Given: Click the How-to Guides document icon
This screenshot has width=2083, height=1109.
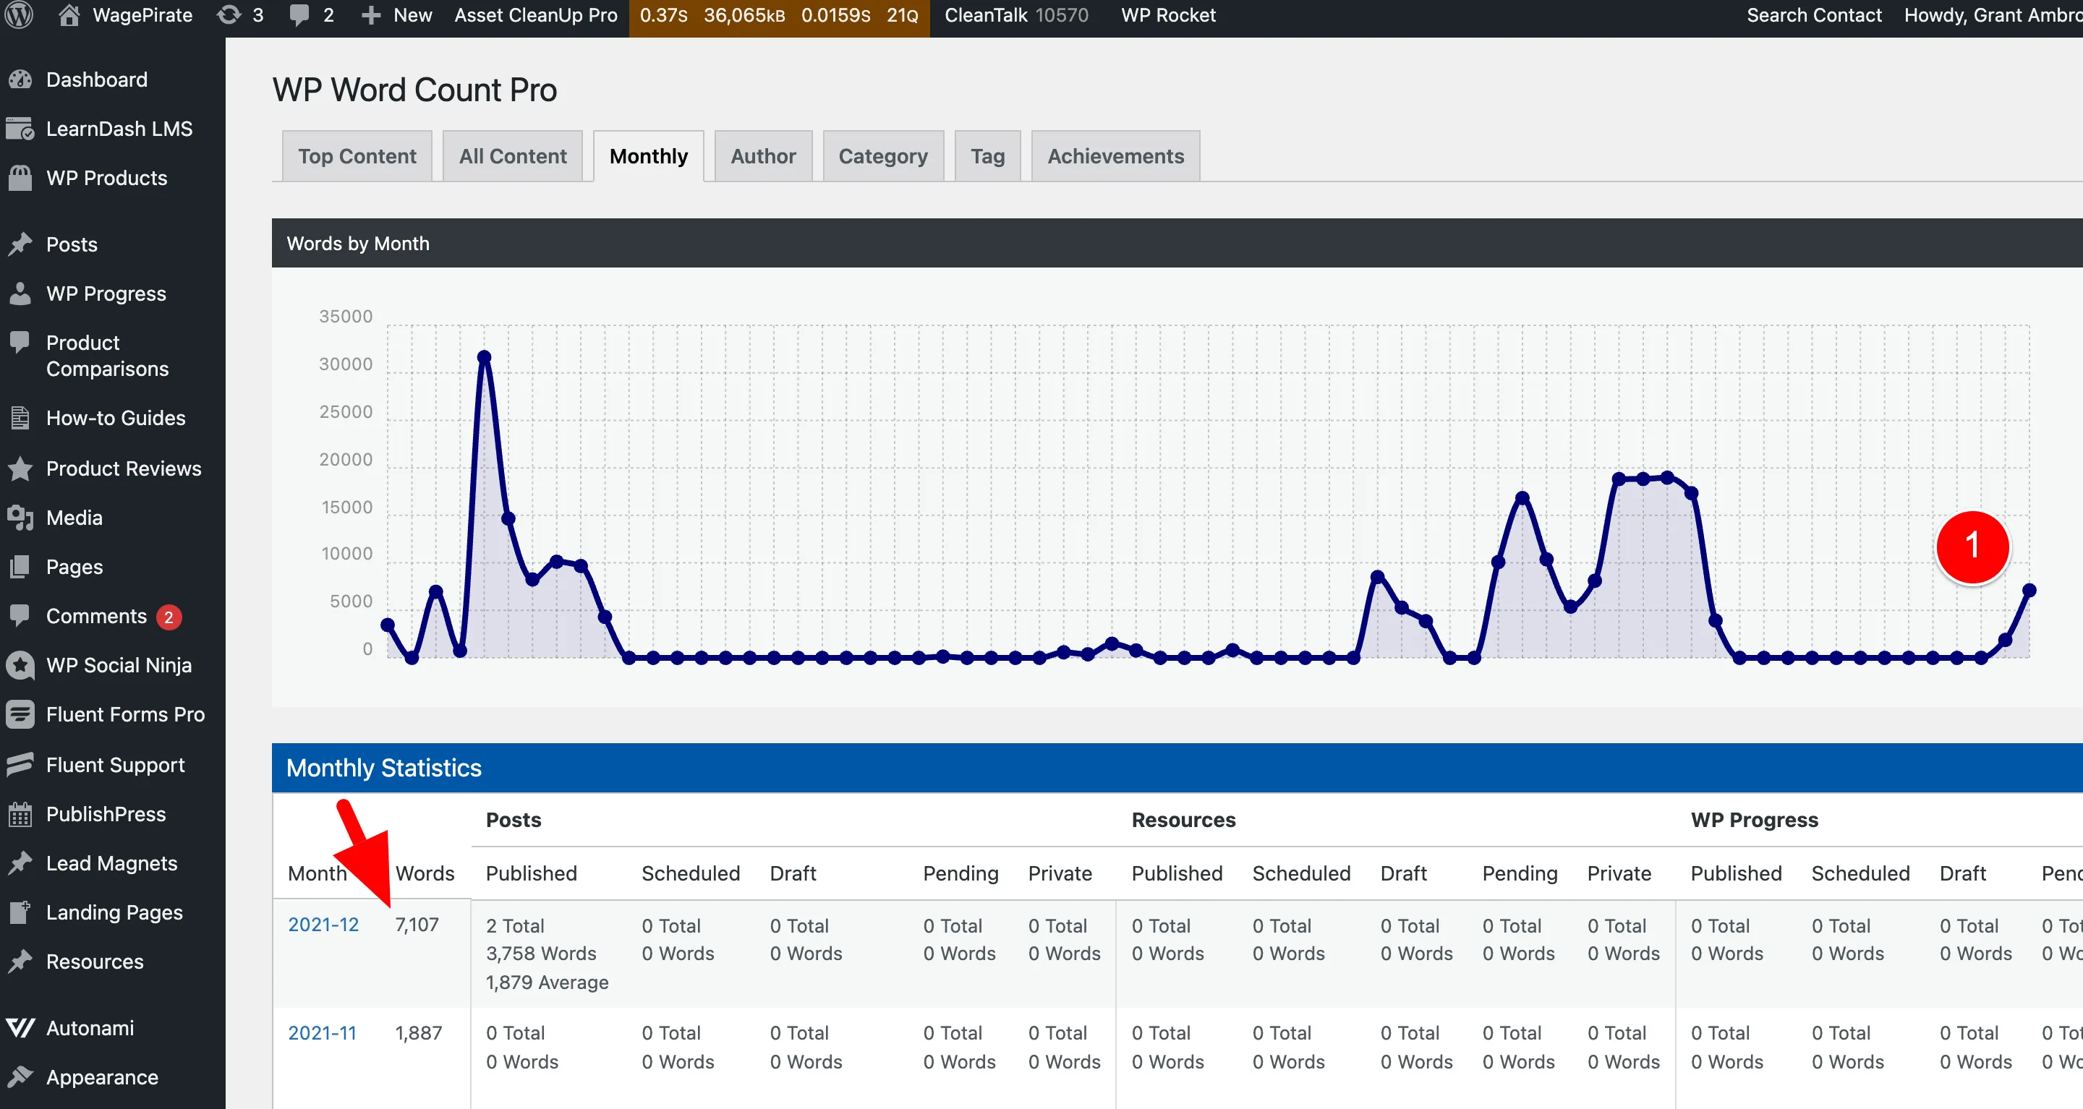Looking at the screenshot, I should (20, 418).
